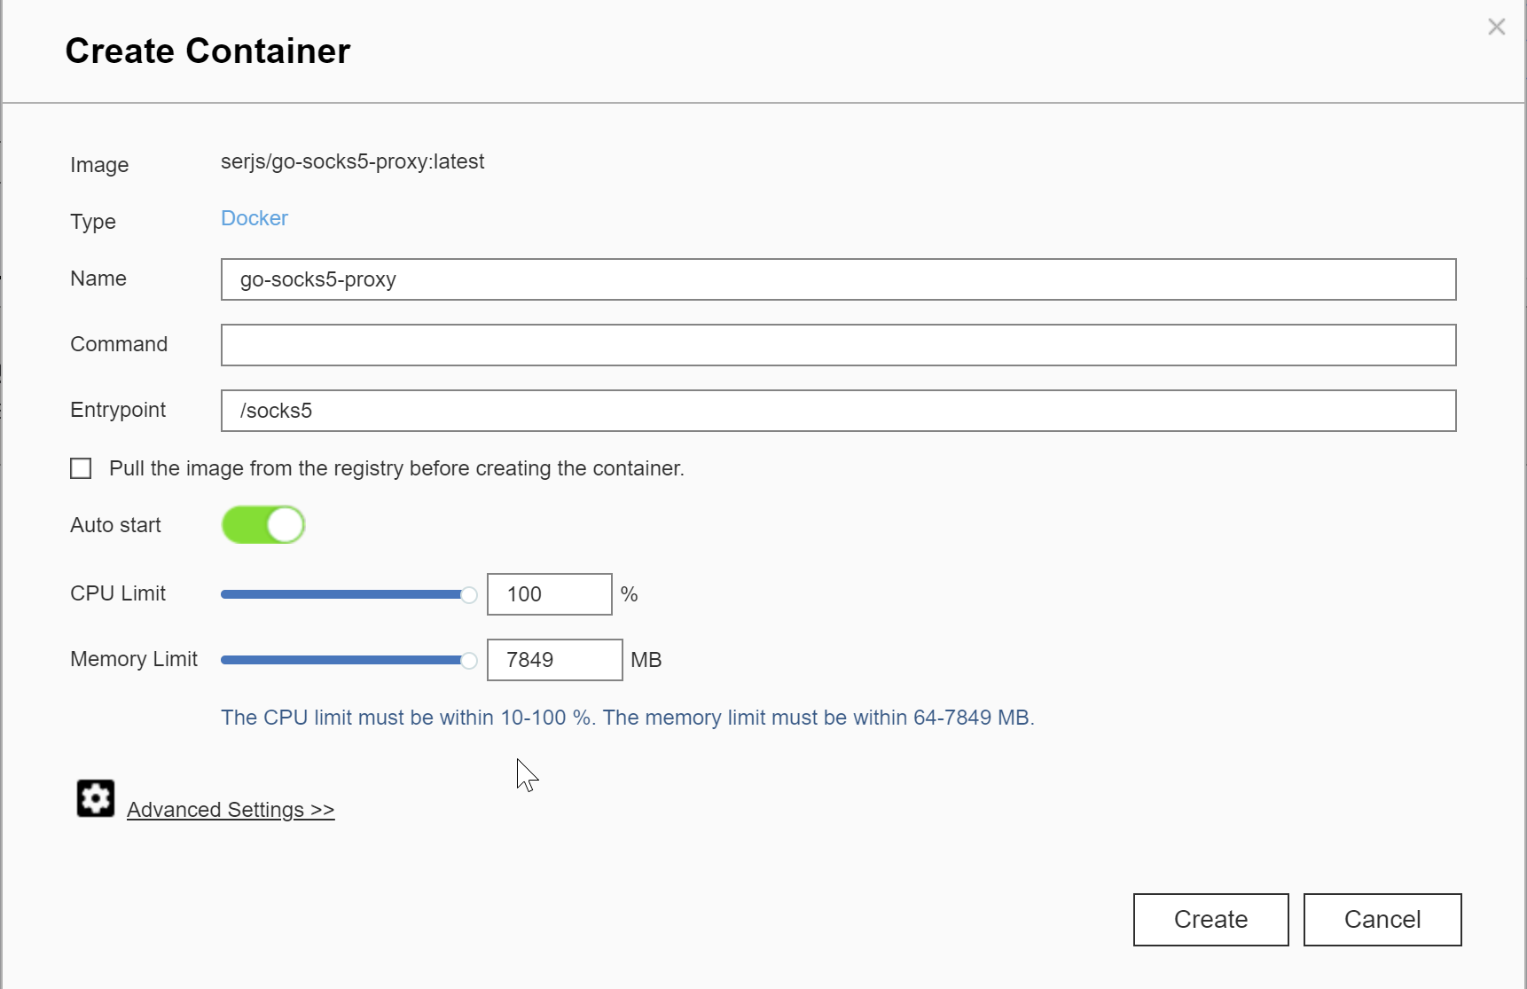Click the blue CPU Limit slider track
1527x989 pixels.
click(x=341, y=594)
